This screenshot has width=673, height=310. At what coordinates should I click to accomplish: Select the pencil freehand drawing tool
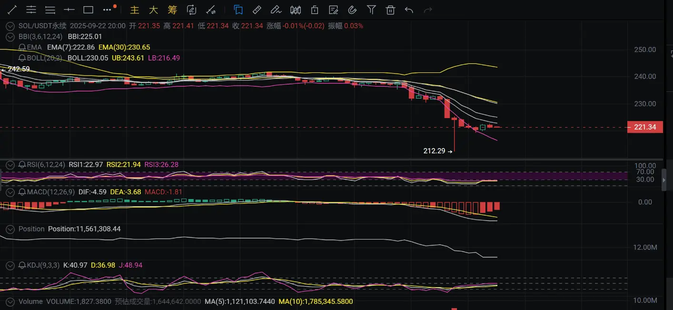pyautogui.click(x=276, y=10)
